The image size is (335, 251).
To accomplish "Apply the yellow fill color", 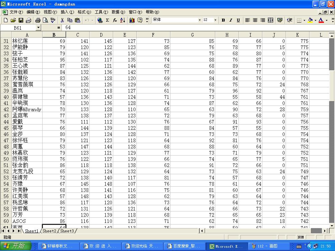I will click(x=310, y=20).
